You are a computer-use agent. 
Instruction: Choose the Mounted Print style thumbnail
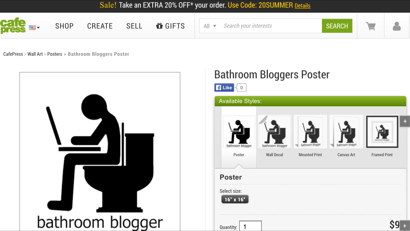point(310,136)
